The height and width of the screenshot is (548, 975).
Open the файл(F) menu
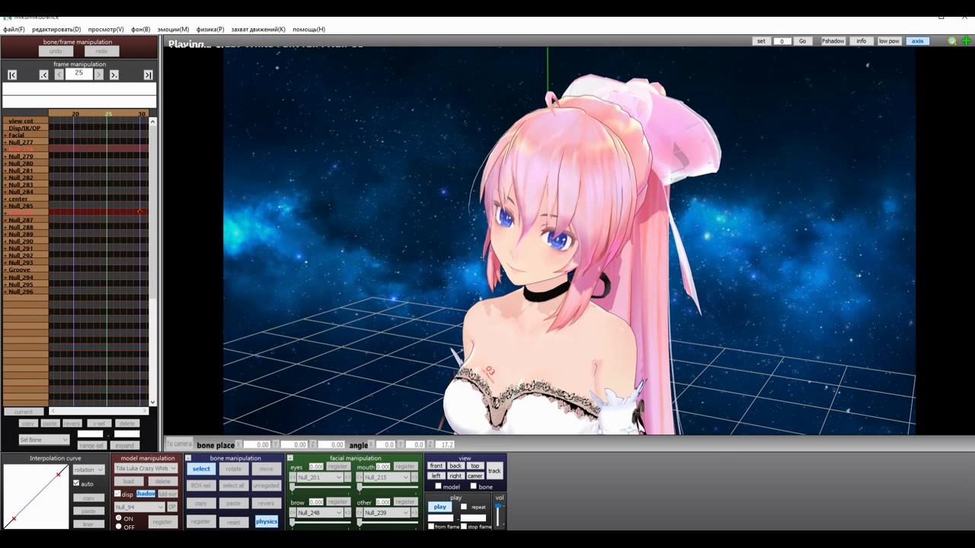click(x=14, y=30)
